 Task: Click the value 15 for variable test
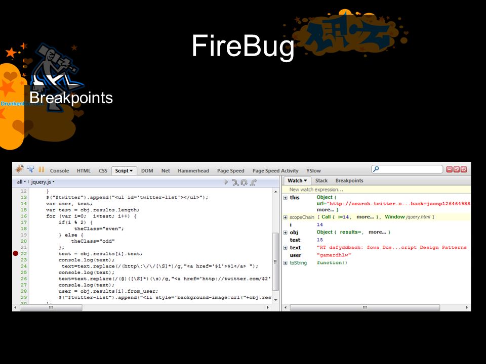tap(319, 240)
